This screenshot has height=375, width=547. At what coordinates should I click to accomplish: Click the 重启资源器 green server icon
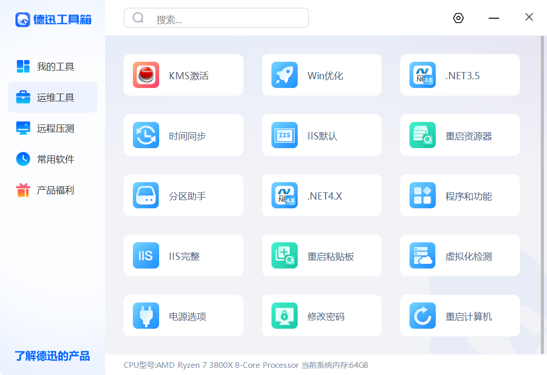pyautogui.click(x=422, y=135)
